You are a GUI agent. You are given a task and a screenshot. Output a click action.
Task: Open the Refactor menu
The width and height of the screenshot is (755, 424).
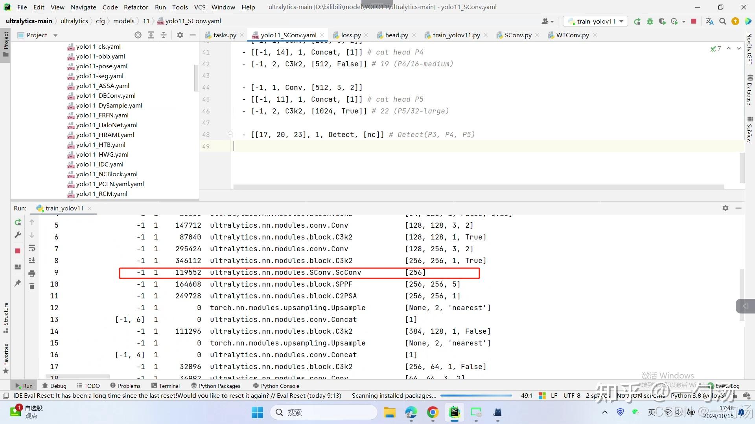(136, 7)
